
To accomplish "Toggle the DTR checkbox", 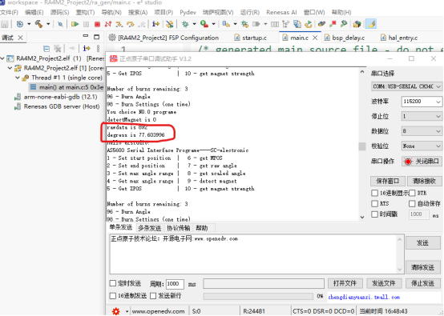I will point(412,193).
